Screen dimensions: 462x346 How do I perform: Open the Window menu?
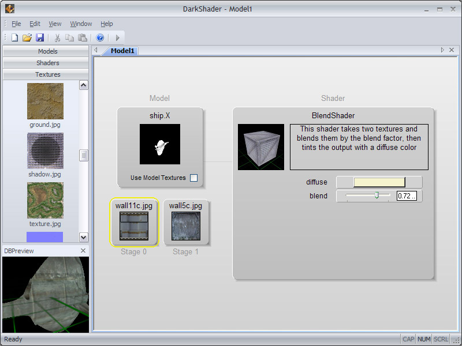coord(81,24)
